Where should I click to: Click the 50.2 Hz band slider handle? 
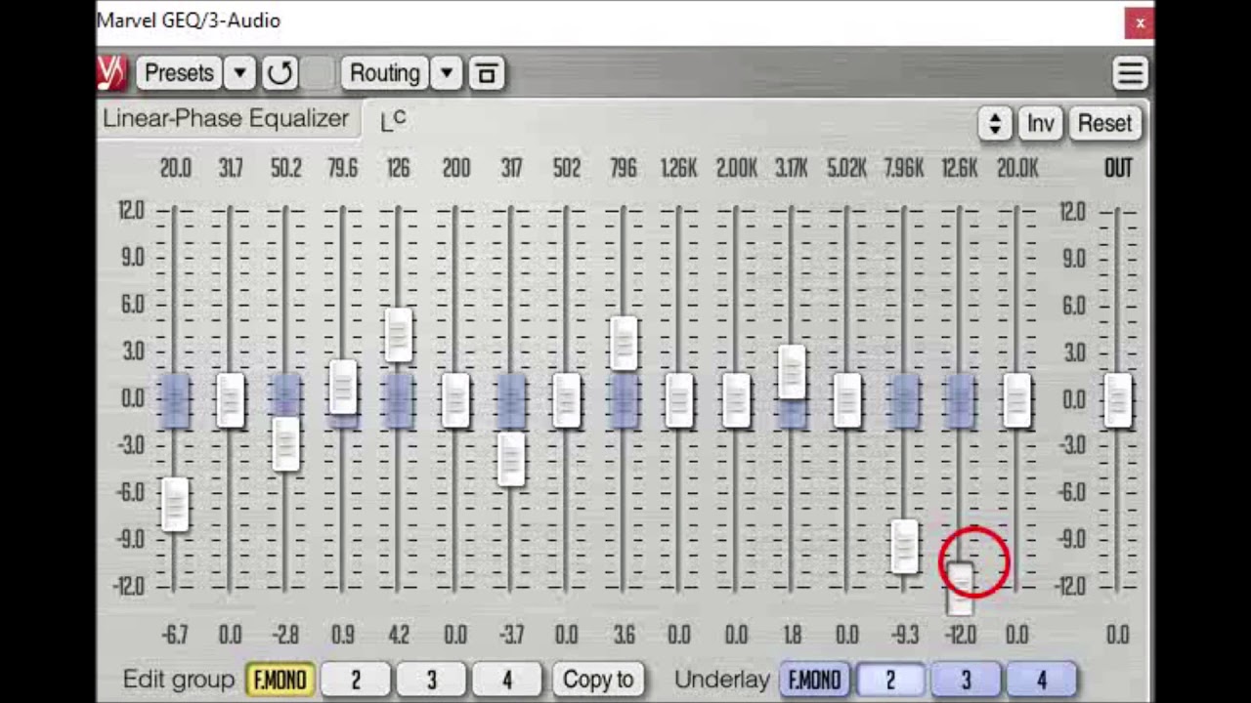point(286,444)
